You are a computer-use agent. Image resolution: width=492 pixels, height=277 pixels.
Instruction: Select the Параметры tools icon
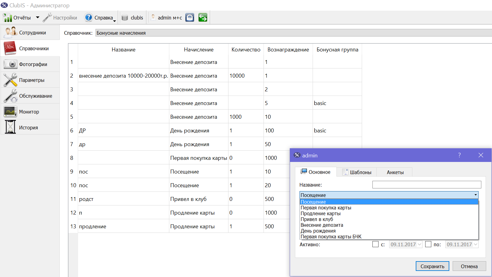click(10, 80)
